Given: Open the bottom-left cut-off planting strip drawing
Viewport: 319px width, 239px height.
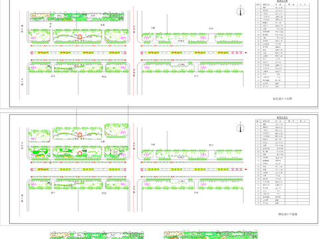Looking at the screenshot, I should [97, 235].
